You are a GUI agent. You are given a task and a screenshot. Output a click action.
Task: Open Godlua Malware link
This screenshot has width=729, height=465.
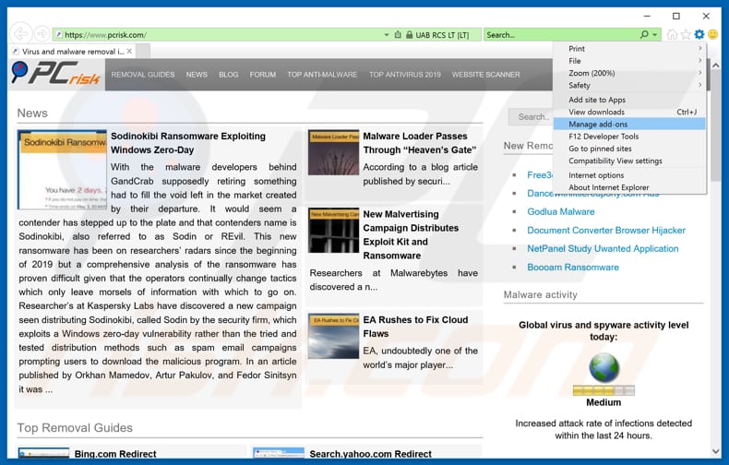click(561, 211)
